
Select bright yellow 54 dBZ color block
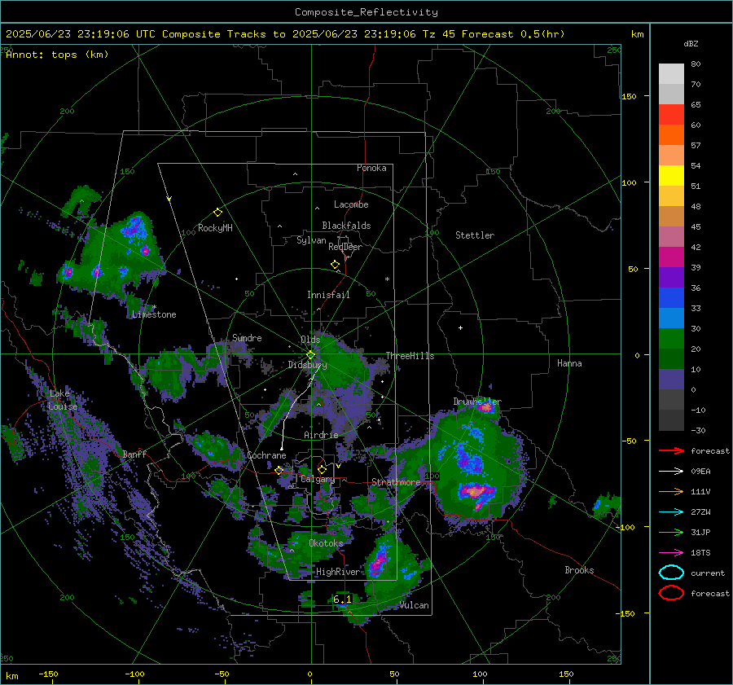(671, 176)
